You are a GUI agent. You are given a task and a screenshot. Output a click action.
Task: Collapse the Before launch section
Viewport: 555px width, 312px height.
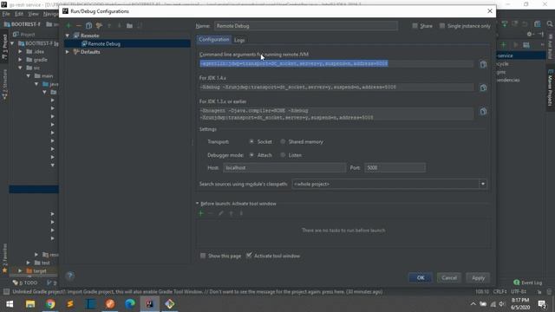[197, 204]
